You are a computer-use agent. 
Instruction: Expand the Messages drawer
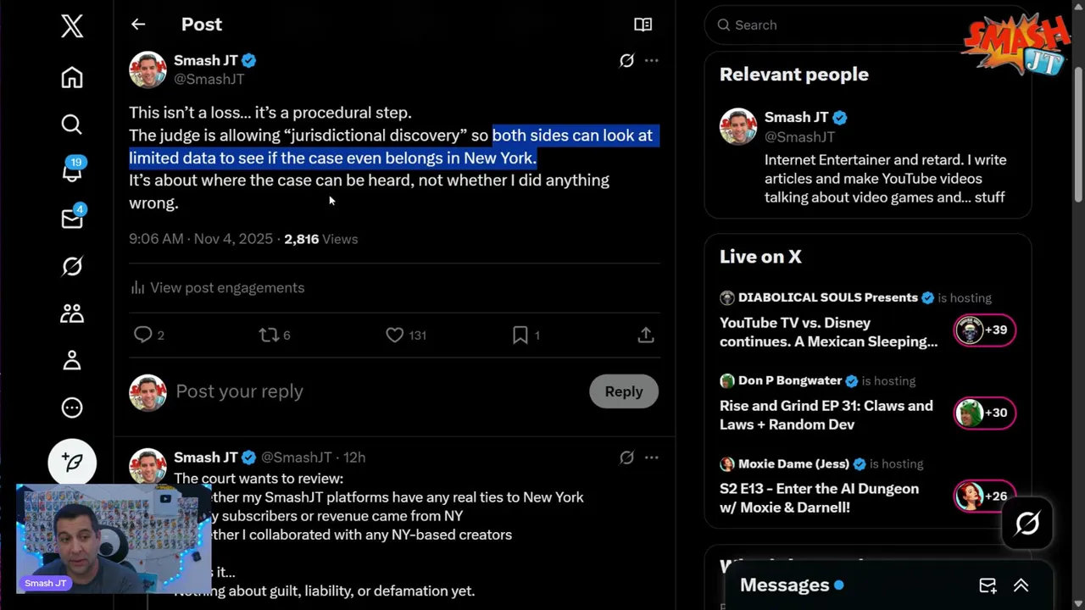(1021, 585)
